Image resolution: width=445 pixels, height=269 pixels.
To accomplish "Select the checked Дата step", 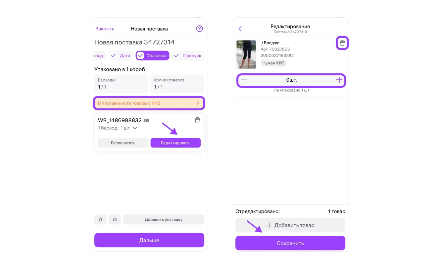I will click(121, 56).
